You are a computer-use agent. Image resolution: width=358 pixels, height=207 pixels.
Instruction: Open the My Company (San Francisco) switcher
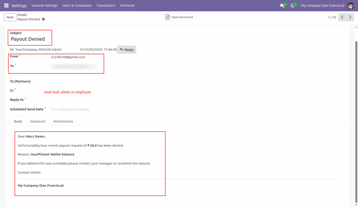click(x=322, y=5)
